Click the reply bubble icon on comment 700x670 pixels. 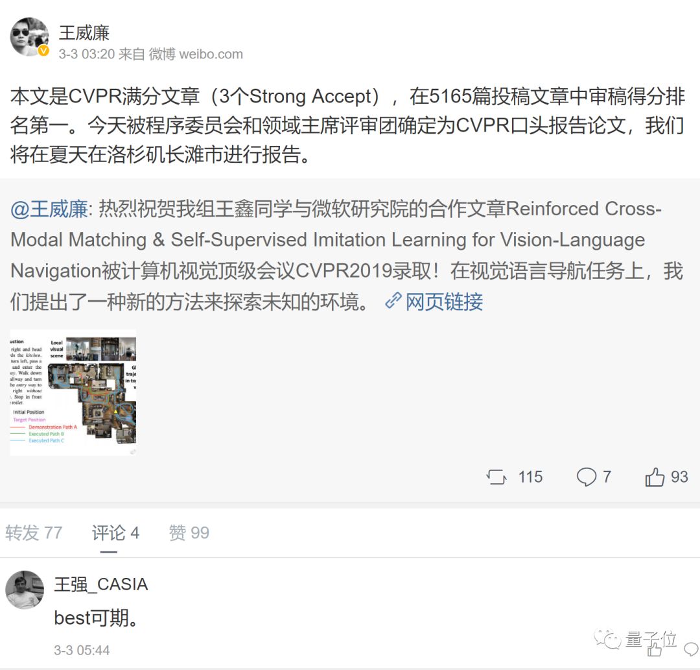point(692,649)
